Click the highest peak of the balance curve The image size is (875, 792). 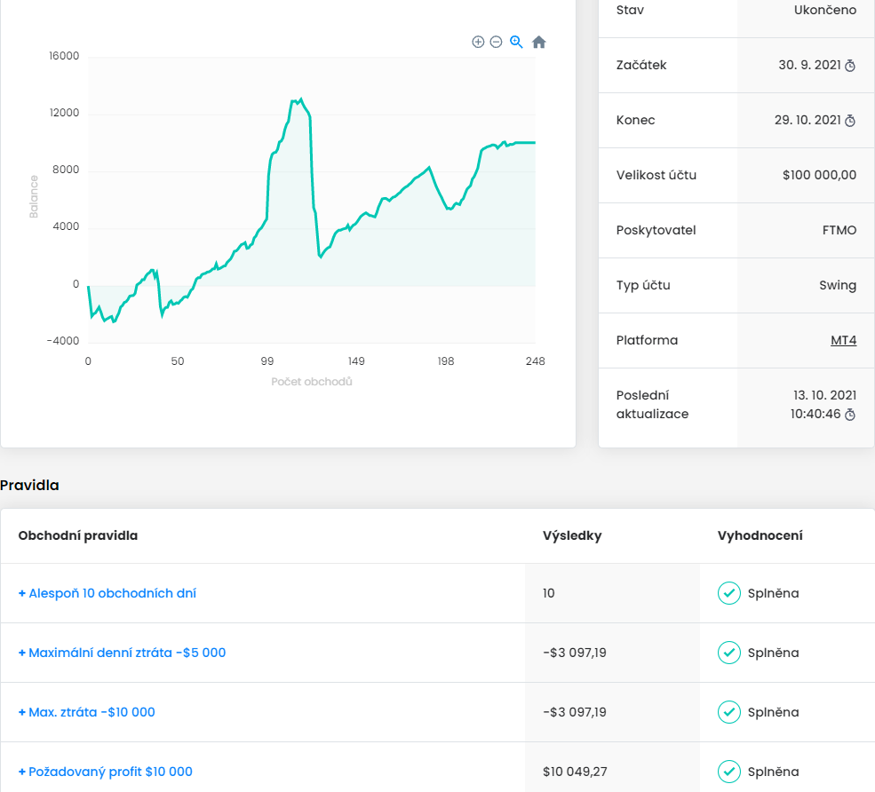click(x=301, y=99)
